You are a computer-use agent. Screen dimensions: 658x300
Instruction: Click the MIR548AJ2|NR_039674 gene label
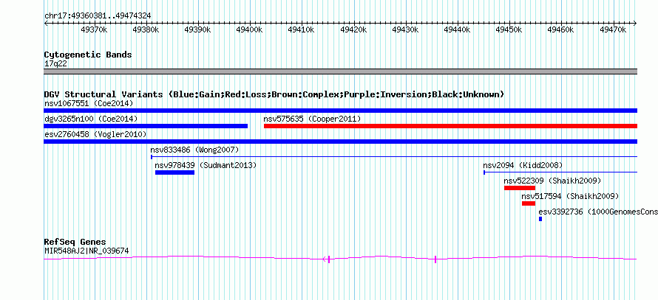87,251
